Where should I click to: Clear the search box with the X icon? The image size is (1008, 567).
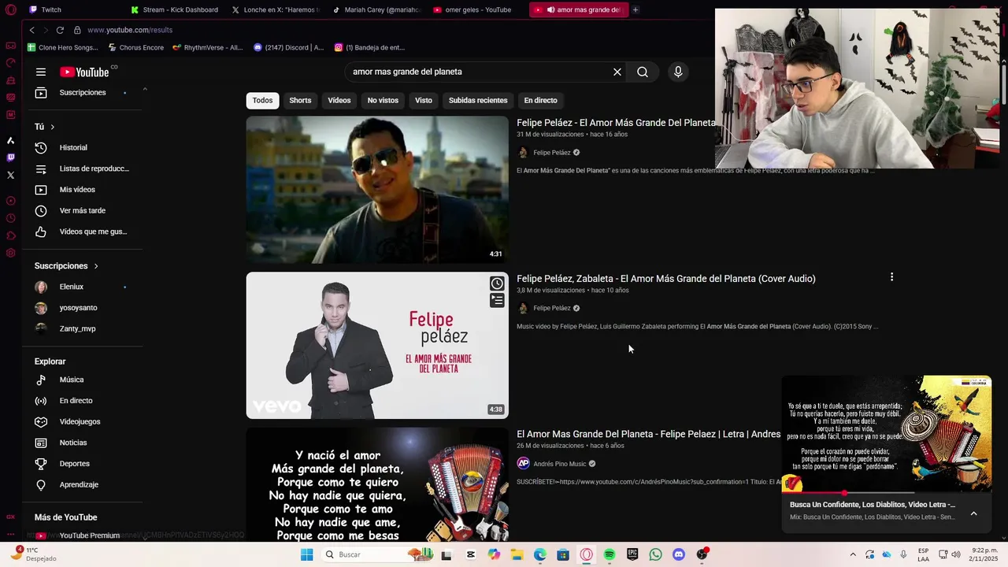pyautogui.click(x=617, y=72)
